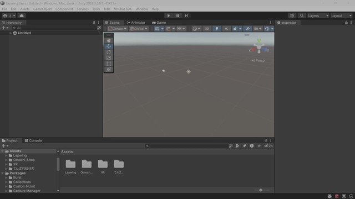Click the Step forward button
Image resolution: width=355 pixels, height=199 pixels.
[186, 16]
